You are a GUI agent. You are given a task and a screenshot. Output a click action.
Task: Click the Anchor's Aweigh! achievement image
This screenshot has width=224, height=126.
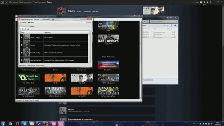click(x=27, y=37)
